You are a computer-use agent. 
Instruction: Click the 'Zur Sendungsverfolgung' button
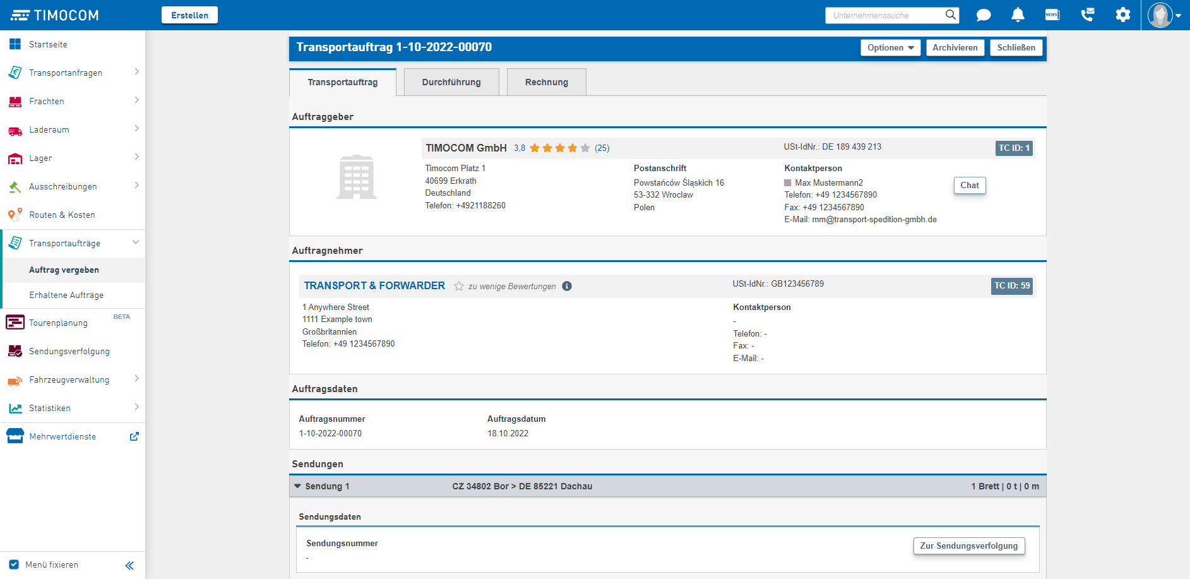tap(968, 546)
